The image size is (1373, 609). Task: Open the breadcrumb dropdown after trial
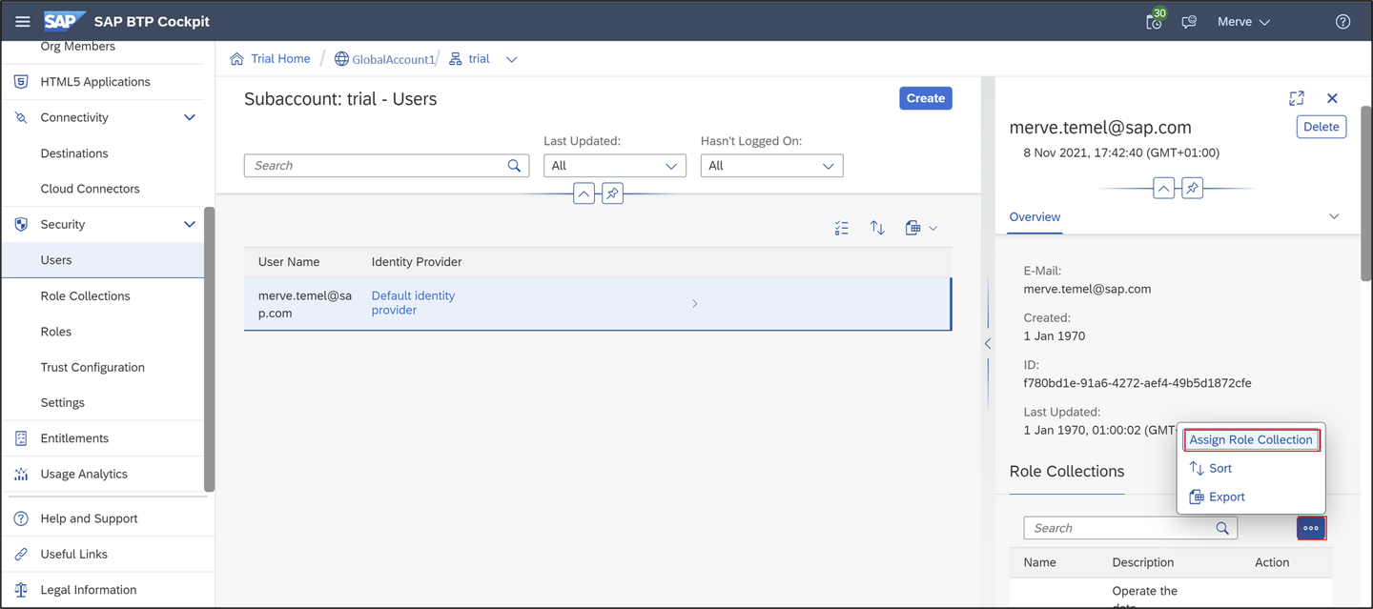pos(512,59)
